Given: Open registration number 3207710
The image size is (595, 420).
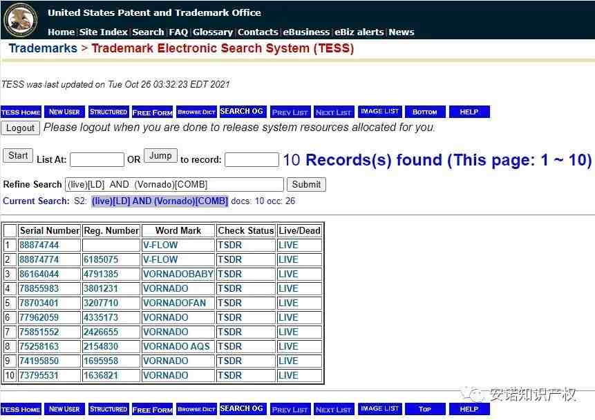Looking at the screenshot, I should tap(101, 303).
